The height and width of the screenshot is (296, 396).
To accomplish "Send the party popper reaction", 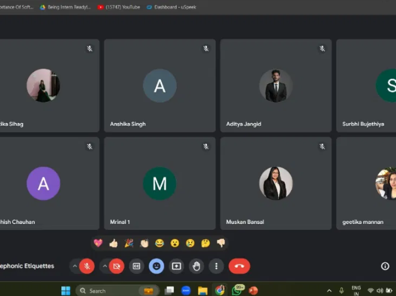I will point(129,243).
